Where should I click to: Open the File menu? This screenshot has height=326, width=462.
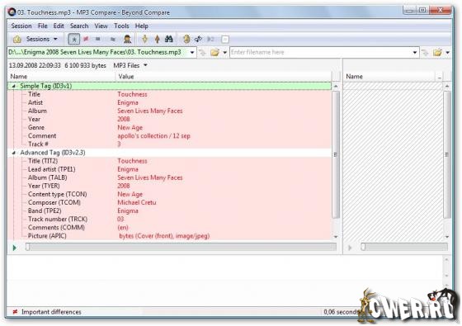tap(42, 26)
